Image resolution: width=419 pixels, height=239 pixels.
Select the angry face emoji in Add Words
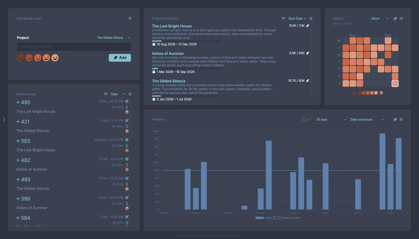pos(20,58)
